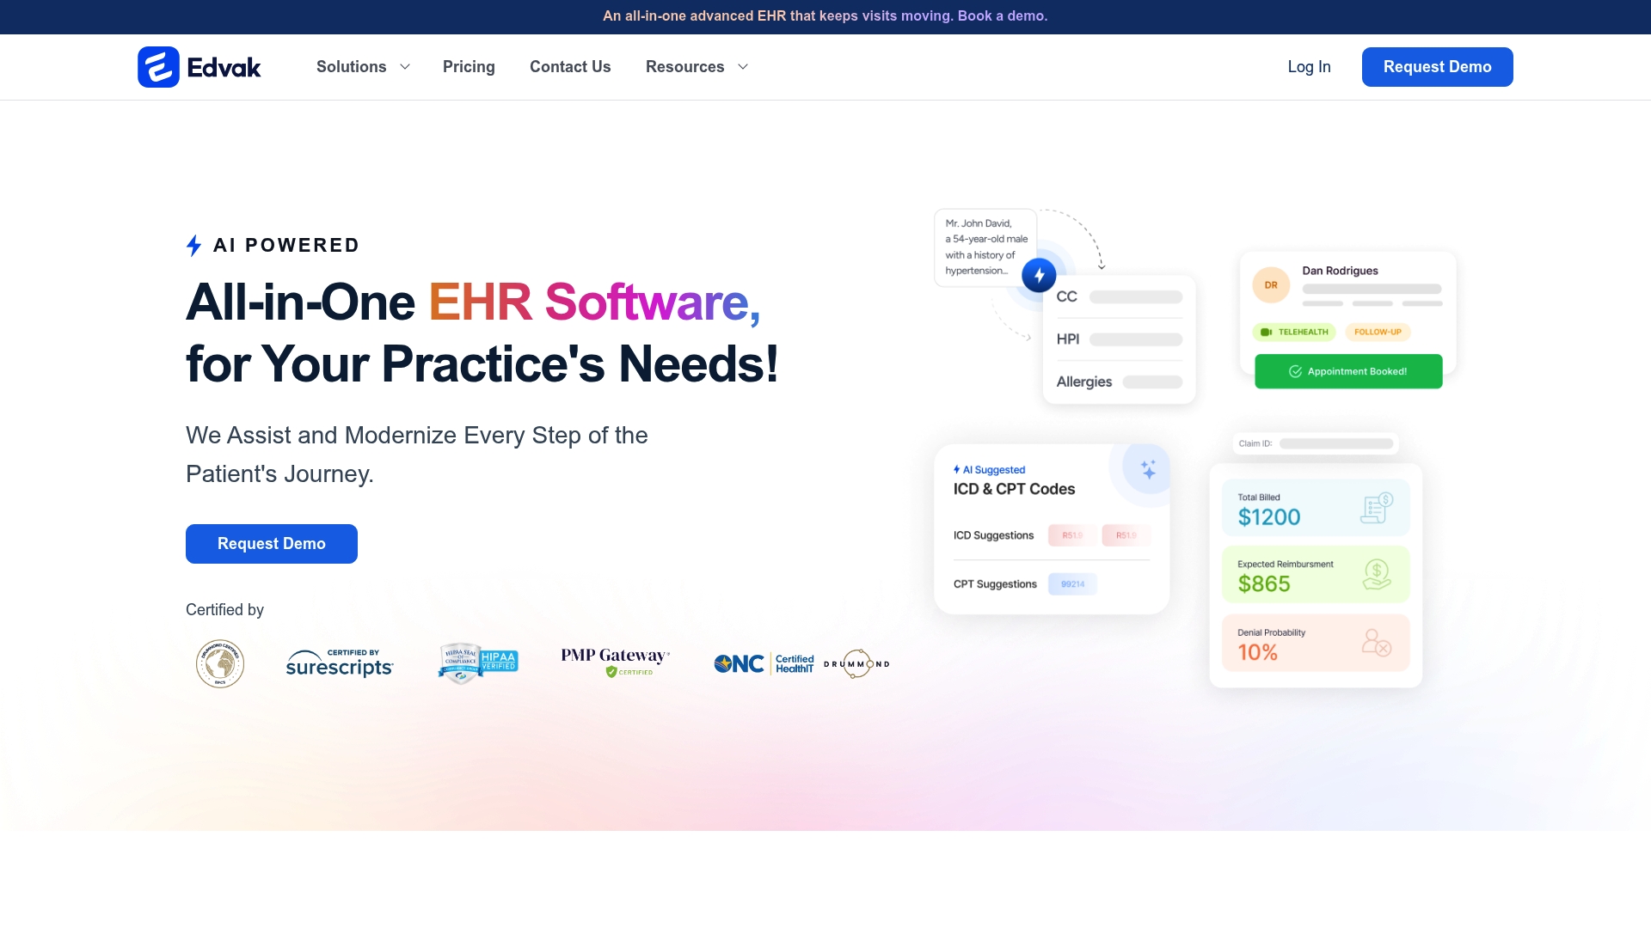This screenshot has height=928, width=1651.
Task: Click the Drummond certification logo
Action: 856,663
